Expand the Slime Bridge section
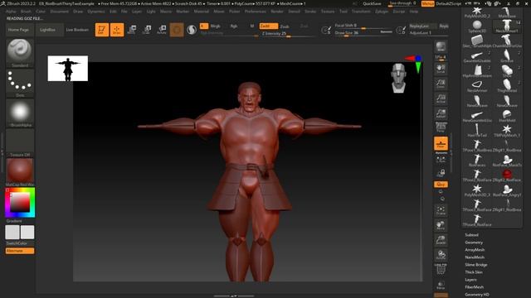The width and height of the screenshot is (531, 298). tap(476, 265)
